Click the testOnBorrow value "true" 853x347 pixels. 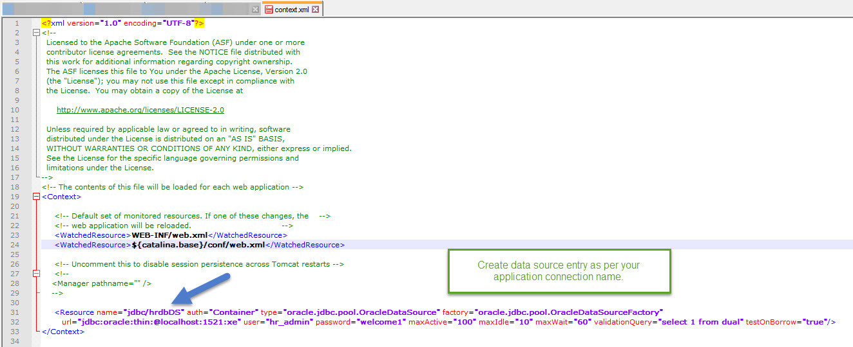[814, 322]
